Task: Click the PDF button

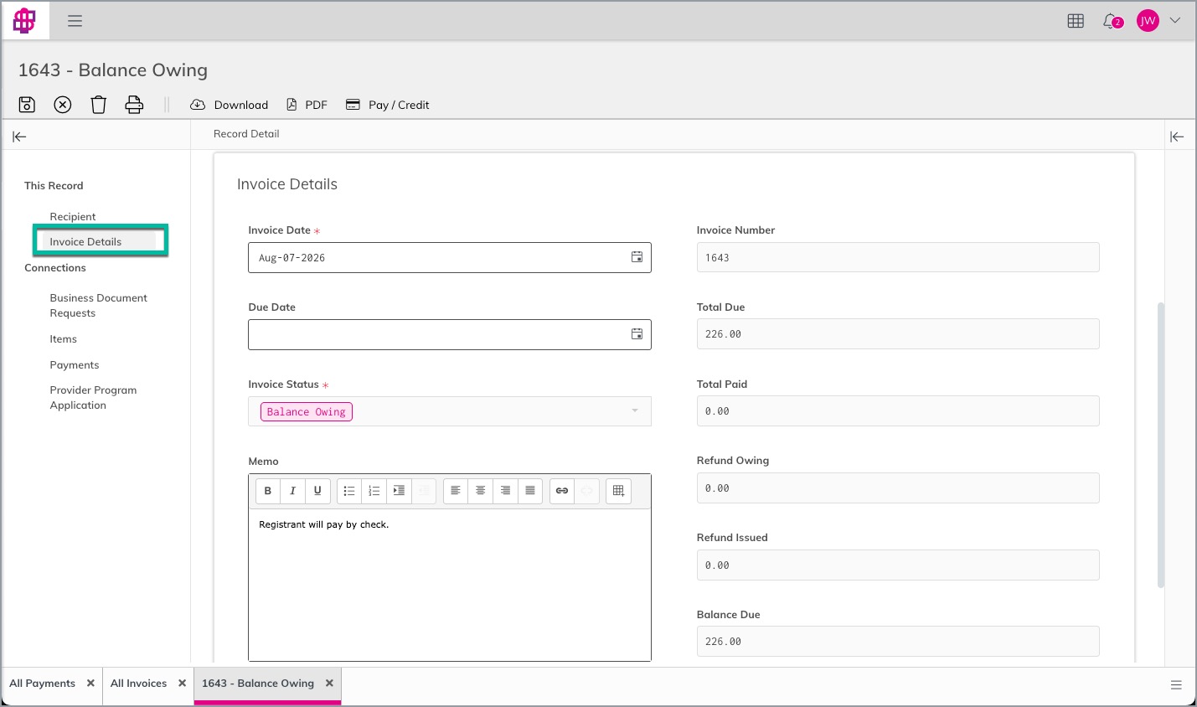Action: coord(307,105)
